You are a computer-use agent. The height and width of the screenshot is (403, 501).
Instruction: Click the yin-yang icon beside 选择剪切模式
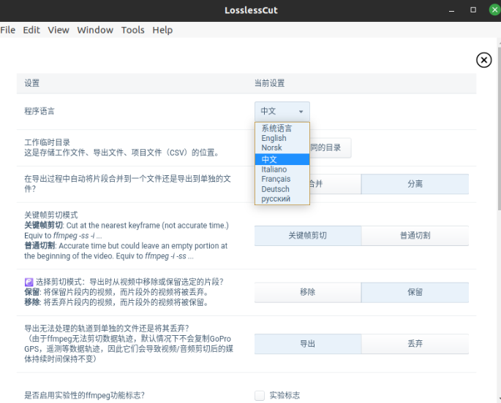pyautogui.click(x=29, y=282)
